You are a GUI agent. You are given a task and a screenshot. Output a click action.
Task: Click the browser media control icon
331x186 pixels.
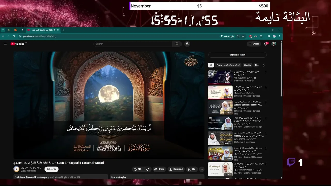pos(269,36)
